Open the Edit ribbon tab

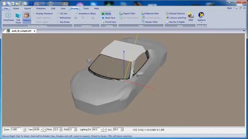[x=53, y=8]
